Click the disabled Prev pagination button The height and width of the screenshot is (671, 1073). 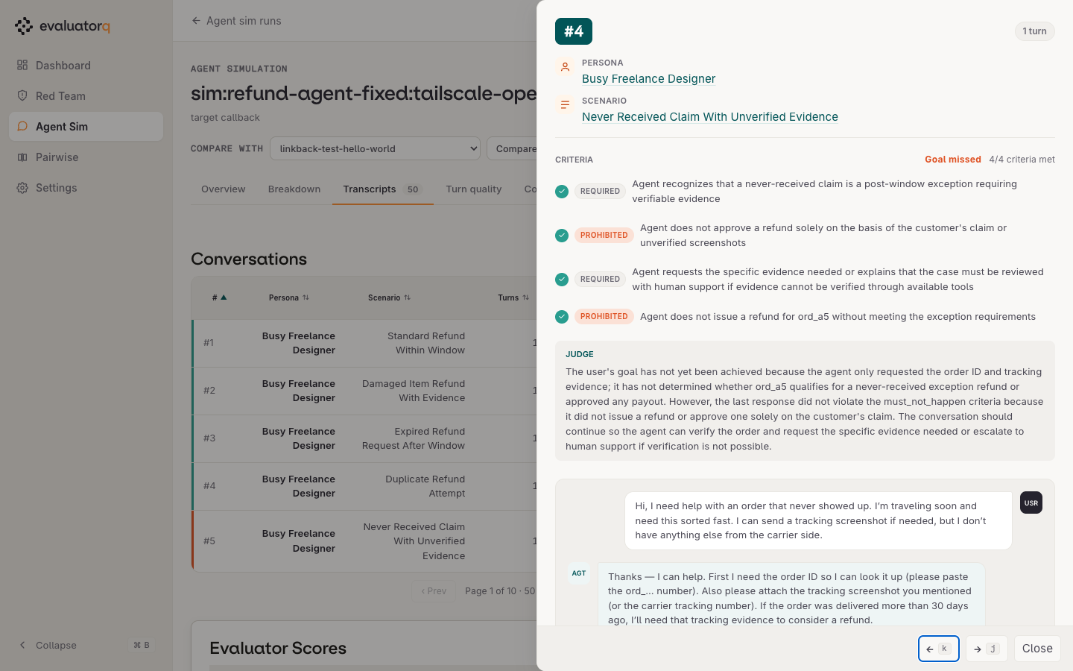click(x=434, y=591)
